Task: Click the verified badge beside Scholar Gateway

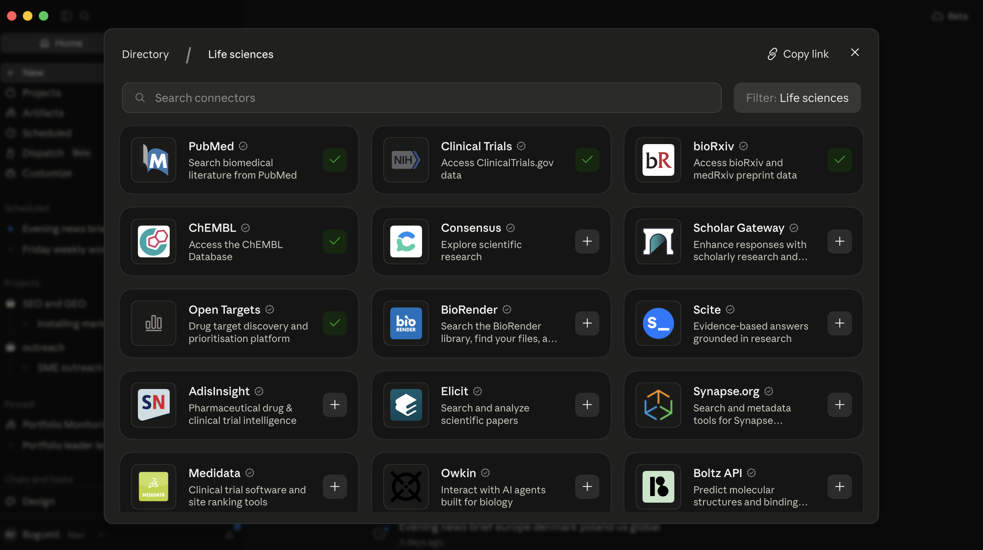Action: point(794,228)
